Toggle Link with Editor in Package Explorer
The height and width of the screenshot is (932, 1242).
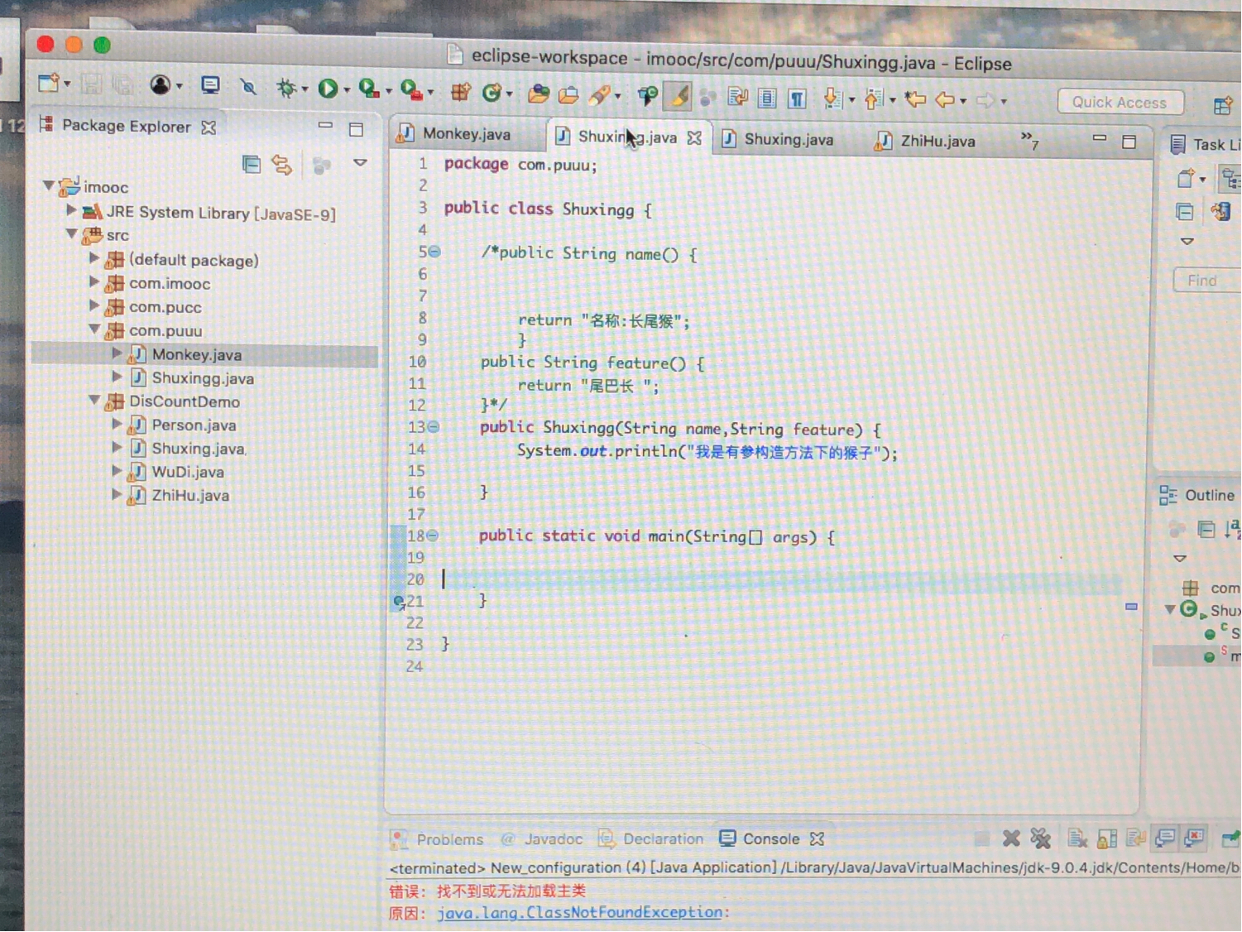(x=282, y=165)
